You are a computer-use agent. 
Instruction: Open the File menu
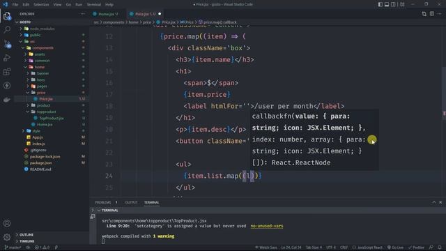click(15, 5)
